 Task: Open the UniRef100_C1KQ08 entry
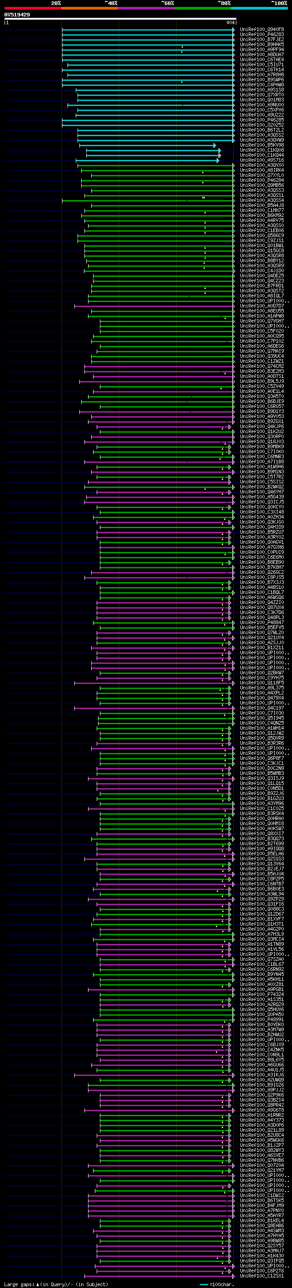(262, 150)
